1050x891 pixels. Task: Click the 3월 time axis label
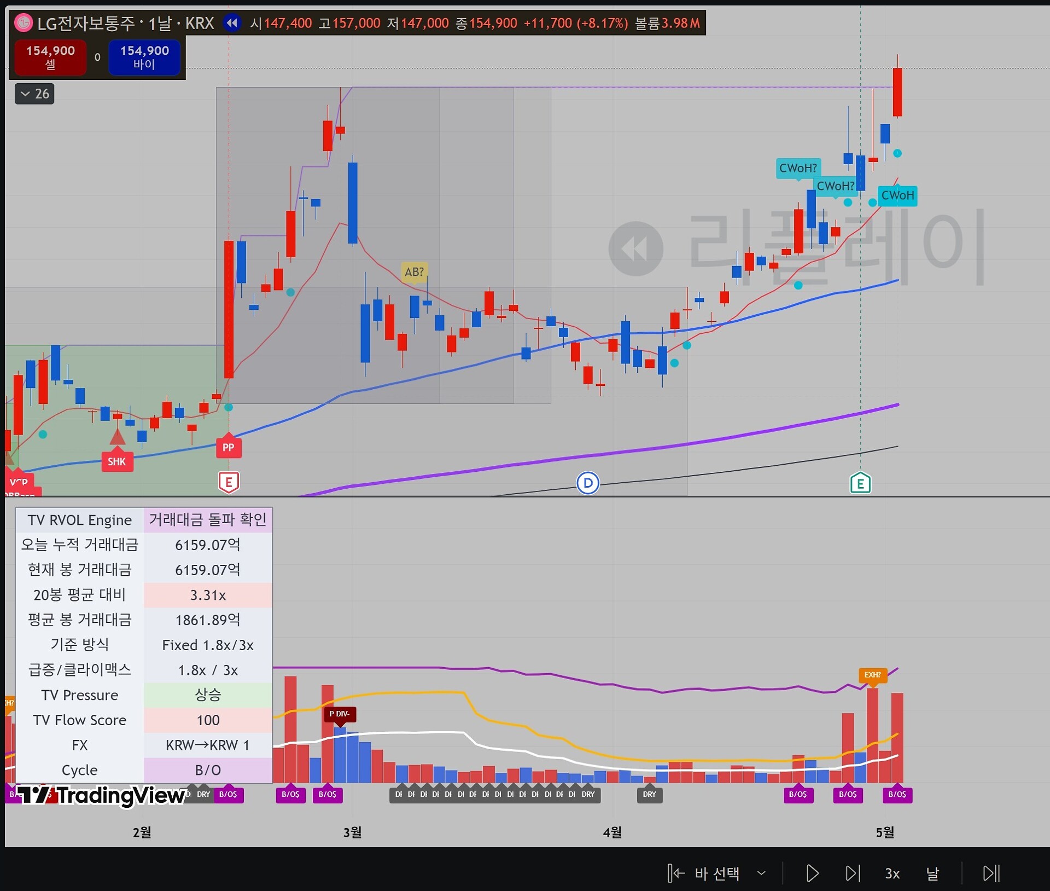coord(353,832)
